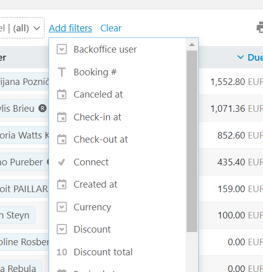The width and height of the screenshot is (263, 272).
Task: Sort by the Due column chevron
Action: pos(240,57)
